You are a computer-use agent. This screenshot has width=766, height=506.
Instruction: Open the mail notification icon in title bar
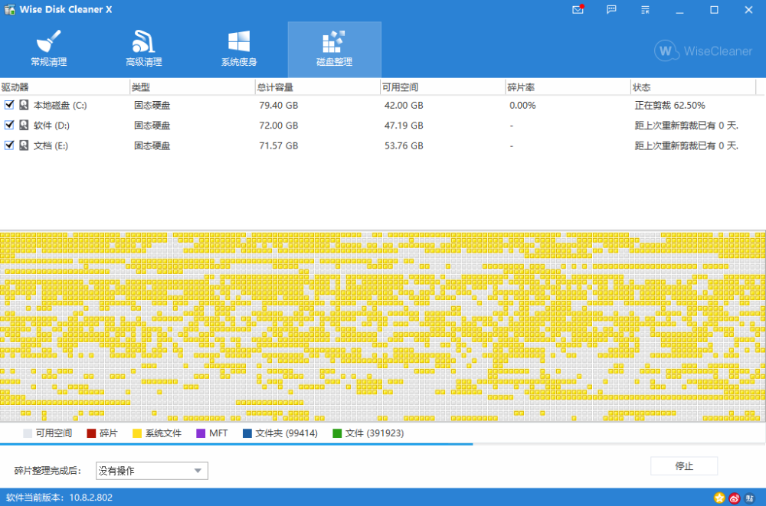coord(578,10)
